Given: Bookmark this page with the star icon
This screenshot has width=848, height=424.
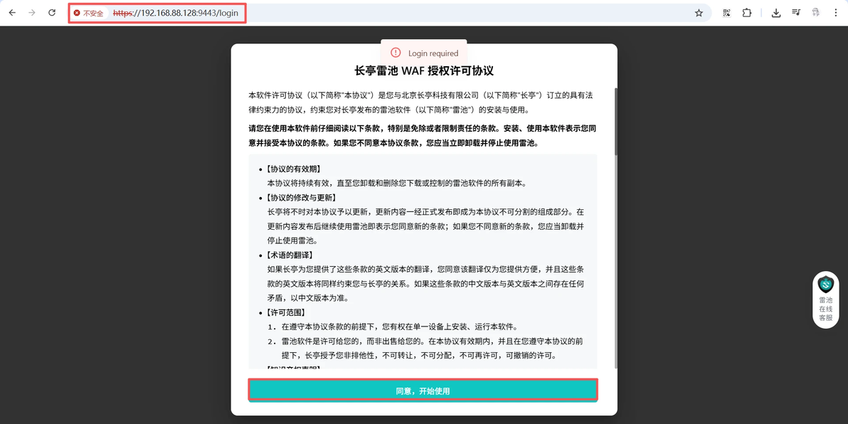Looking at the screenshot, I should click(699, 13).
